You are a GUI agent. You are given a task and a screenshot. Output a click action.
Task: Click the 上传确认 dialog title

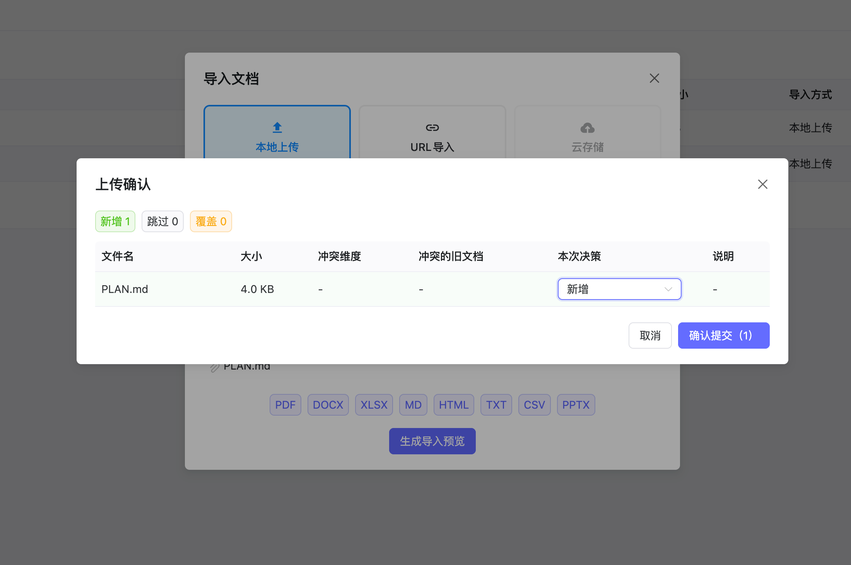[123, 184]
